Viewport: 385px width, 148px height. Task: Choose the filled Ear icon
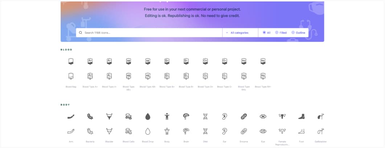(225, 116)
